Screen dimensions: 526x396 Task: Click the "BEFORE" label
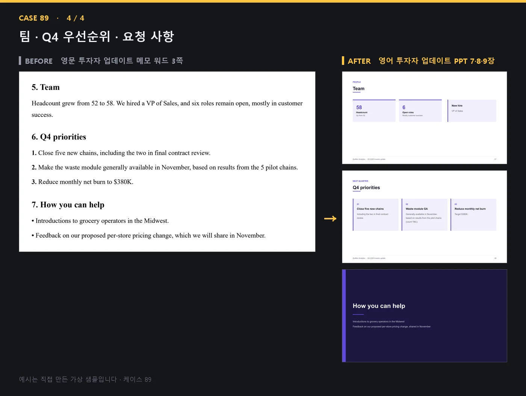coord(39,61)
